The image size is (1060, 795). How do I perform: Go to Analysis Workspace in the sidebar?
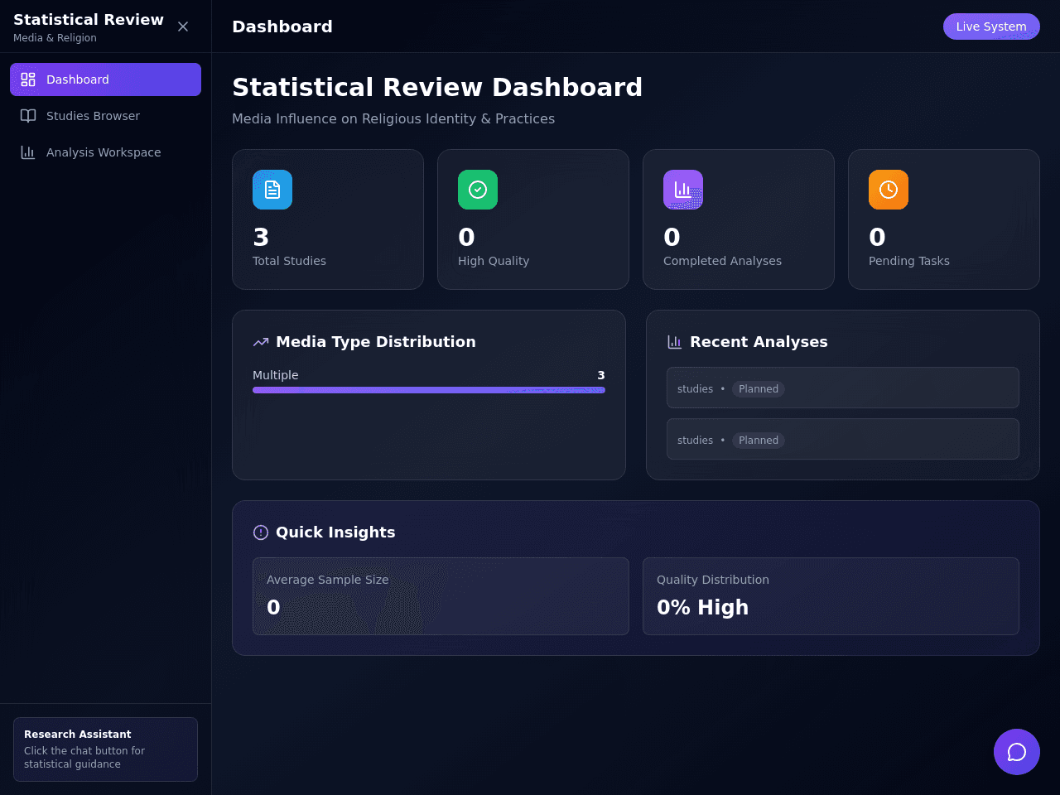[105, 152]
